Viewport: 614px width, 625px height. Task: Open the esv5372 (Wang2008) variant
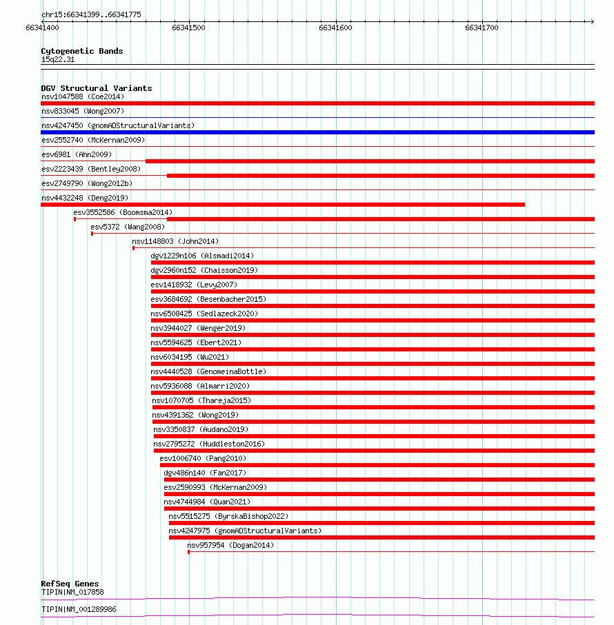click(128, 227)
